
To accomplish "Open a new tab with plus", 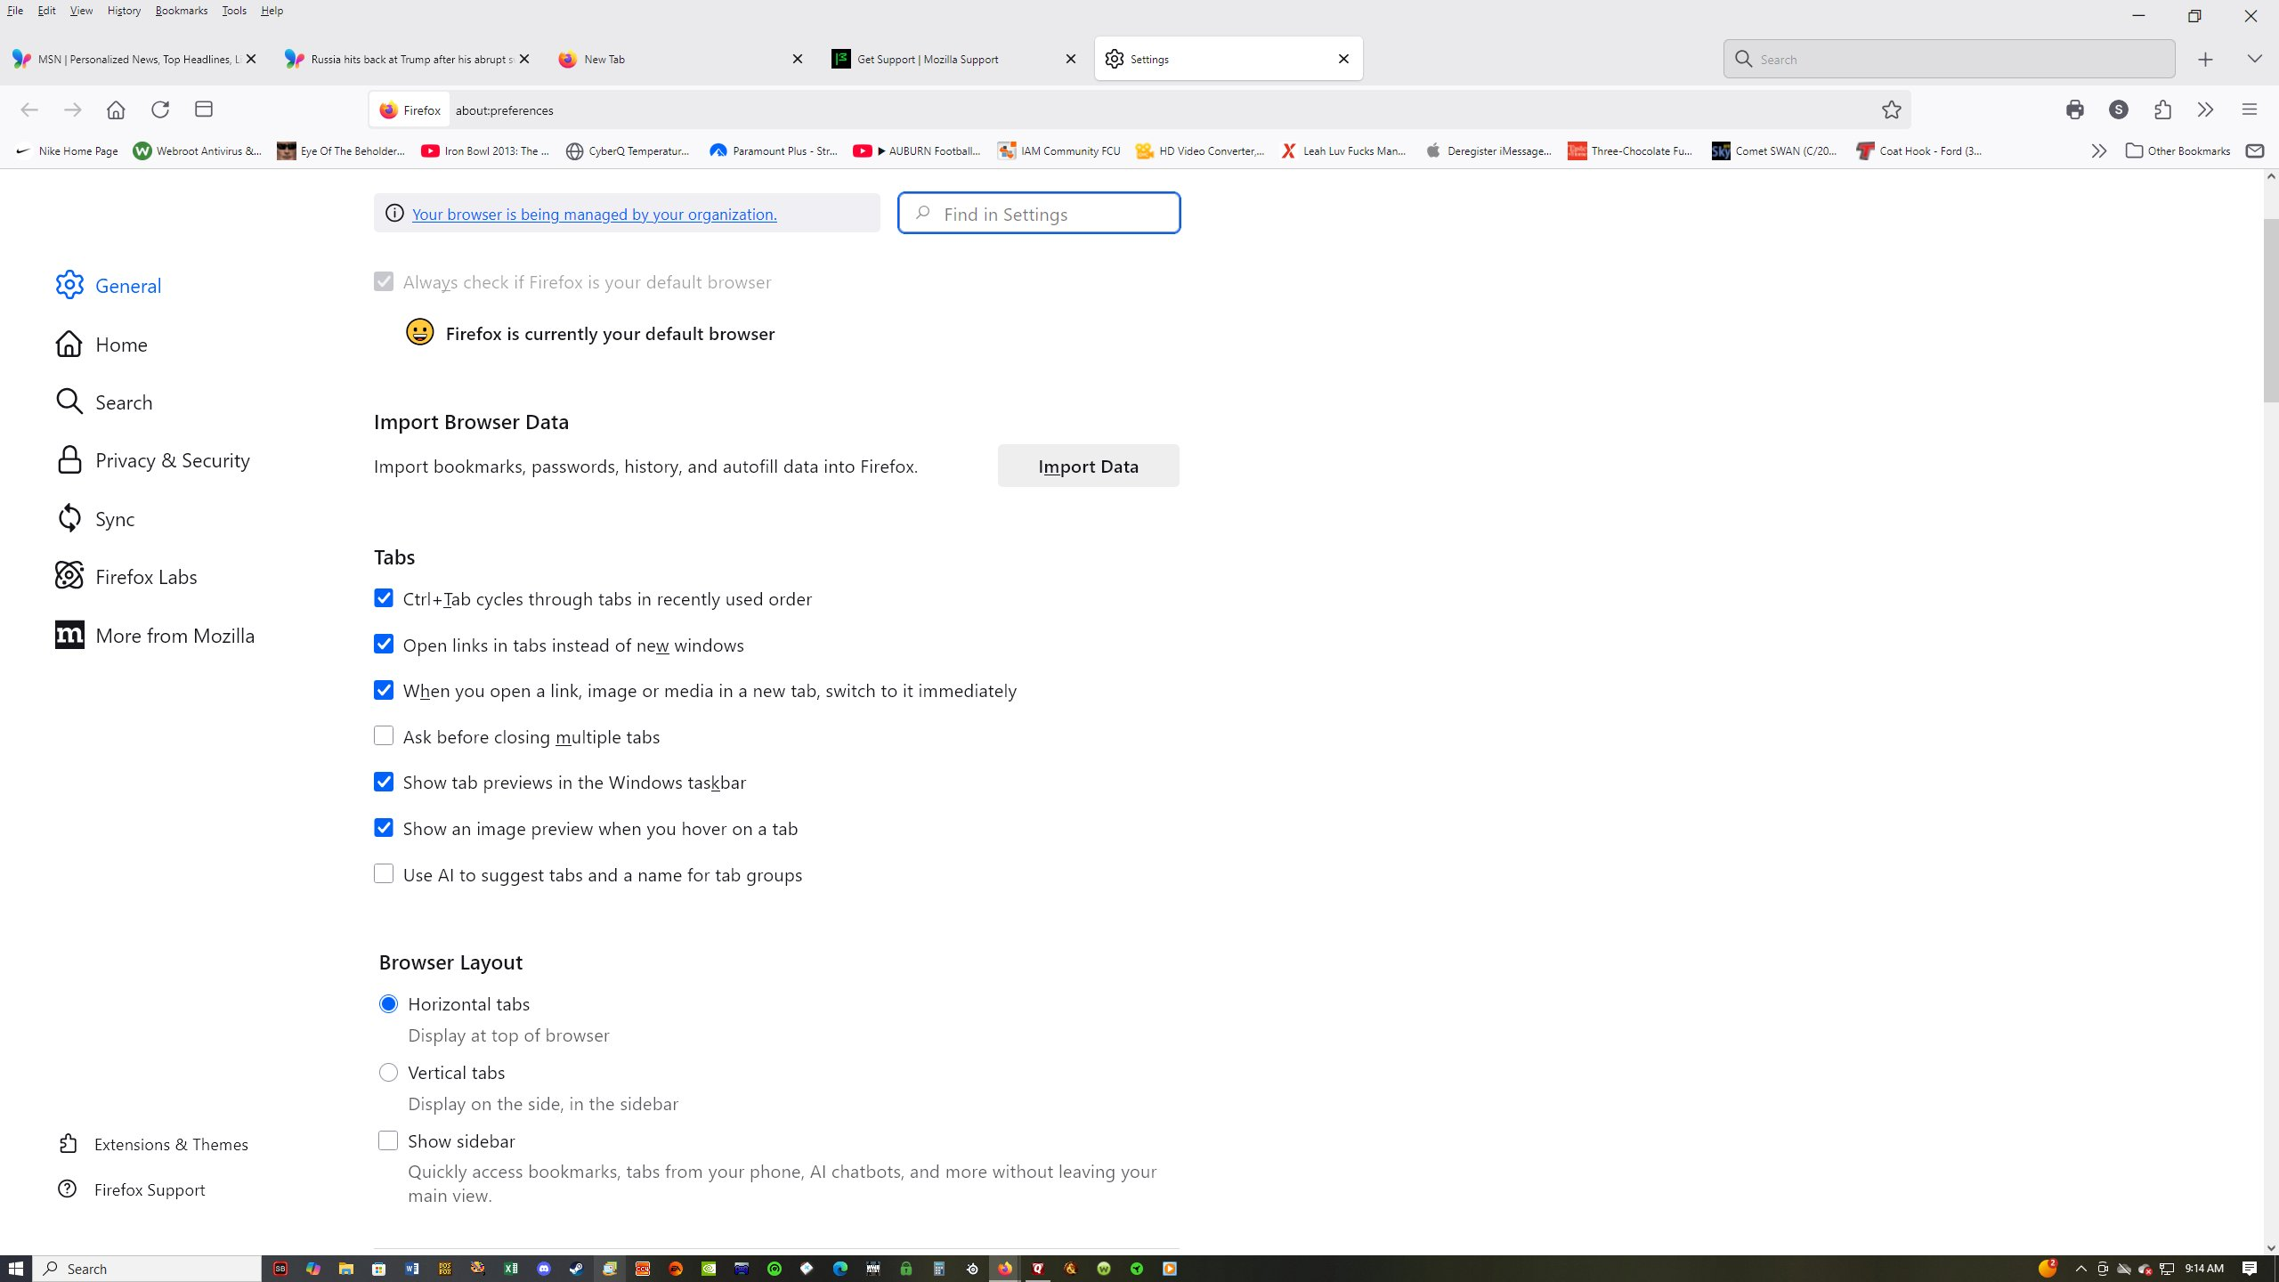I will click(x=2205, y=60).
